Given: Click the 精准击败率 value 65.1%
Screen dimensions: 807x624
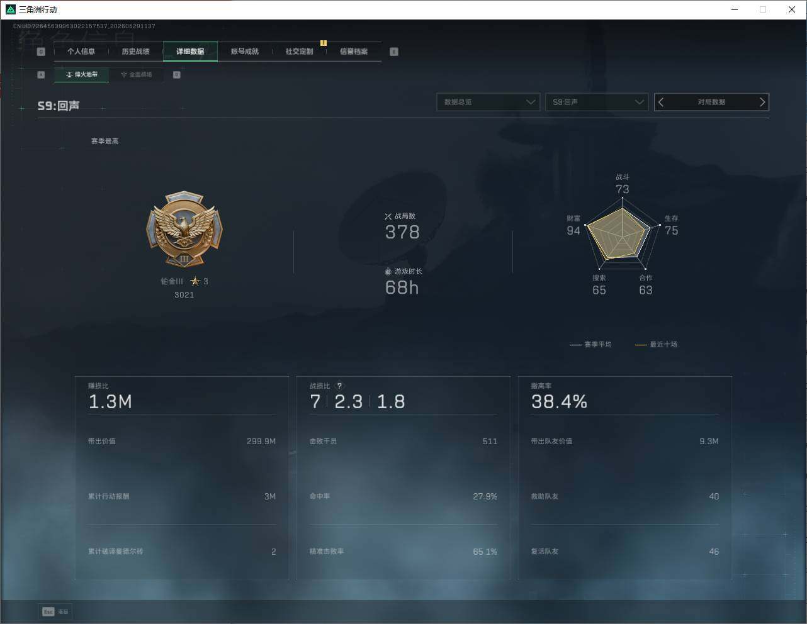Looking at the screenshot, I should coord(485,552).
